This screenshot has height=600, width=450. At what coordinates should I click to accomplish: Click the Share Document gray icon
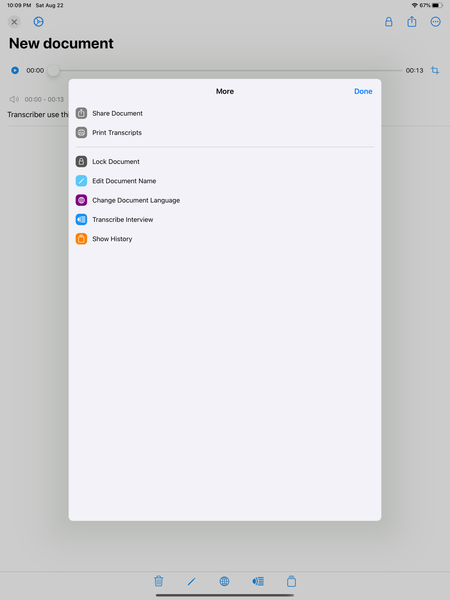[x=81, y=113]
